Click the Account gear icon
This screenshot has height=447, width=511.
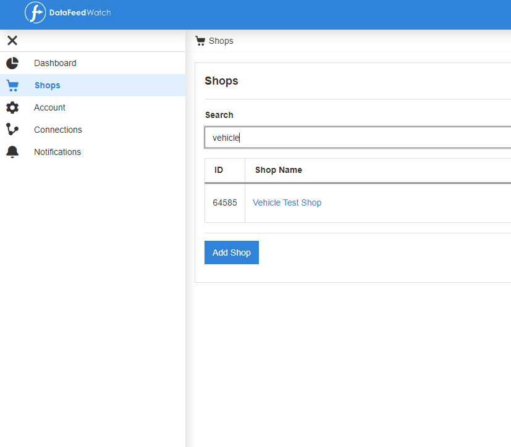pyautogui.click(x=12, y=107)
